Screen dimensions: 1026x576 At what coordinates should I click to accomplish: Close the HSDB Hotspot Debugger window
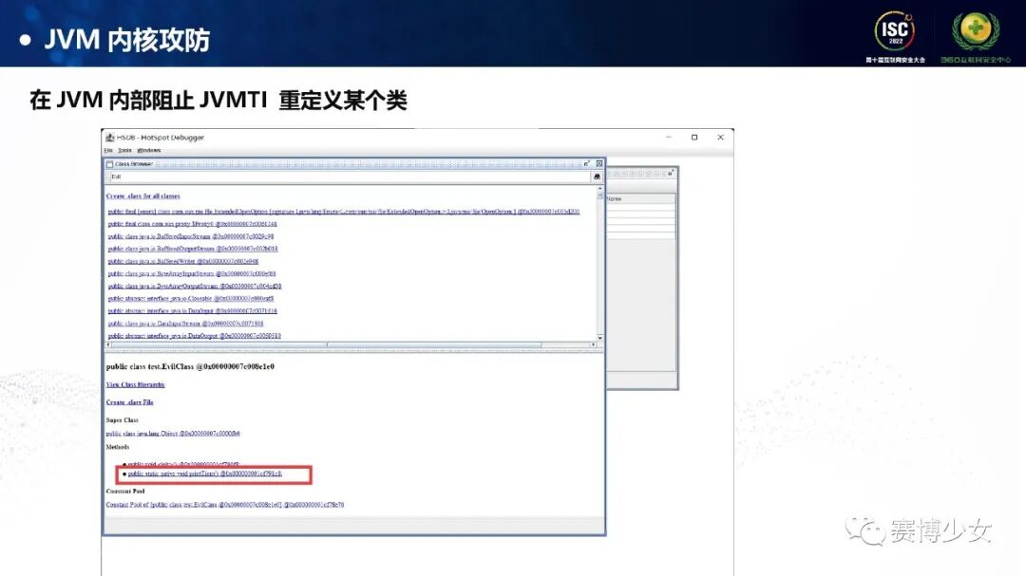click(720, 138)
